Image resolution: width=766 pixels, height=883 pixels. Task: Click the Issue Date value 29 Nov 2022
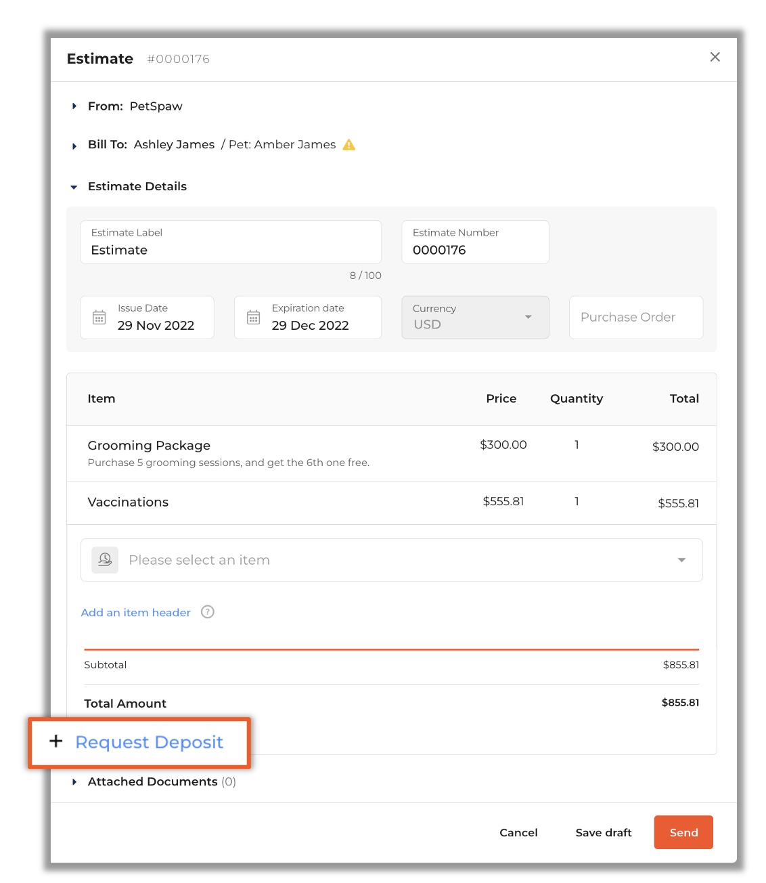156,325
